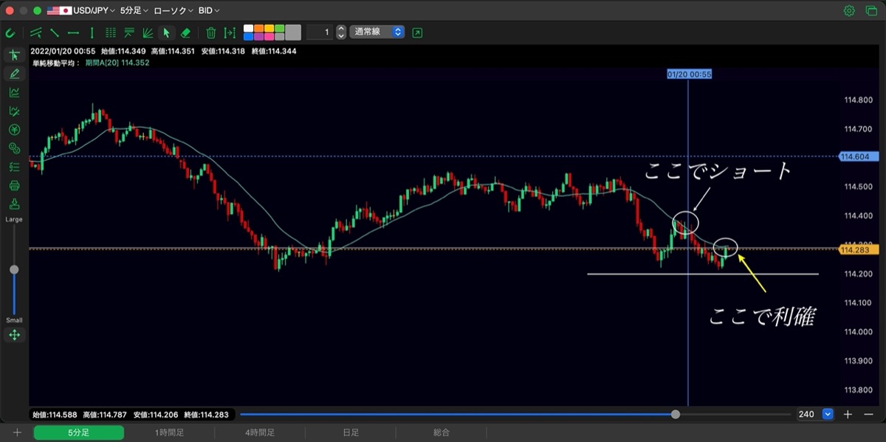Click the Large/Small size slider handle
The width and height of the screenshot is (886, 442).
pos(14,270)
